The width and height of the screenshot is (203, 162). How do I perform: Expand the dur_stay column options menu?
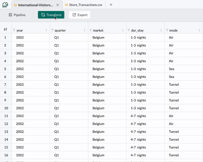pos(161,30)
